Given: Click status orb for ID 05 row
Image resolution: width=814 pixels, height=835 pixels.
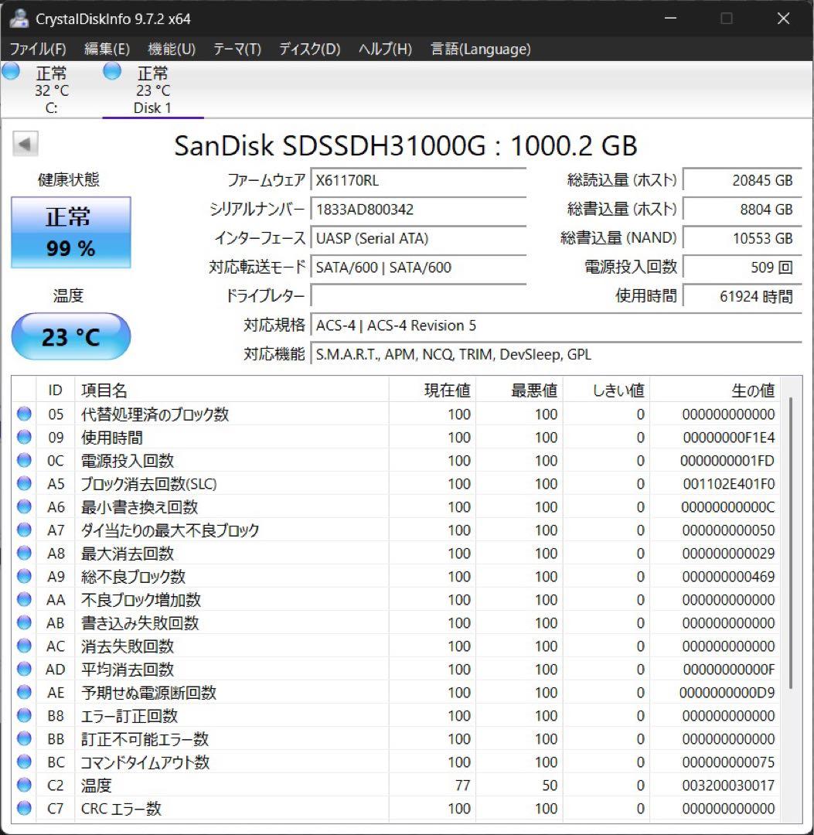Looking at the screenshot, I should 24,414.
